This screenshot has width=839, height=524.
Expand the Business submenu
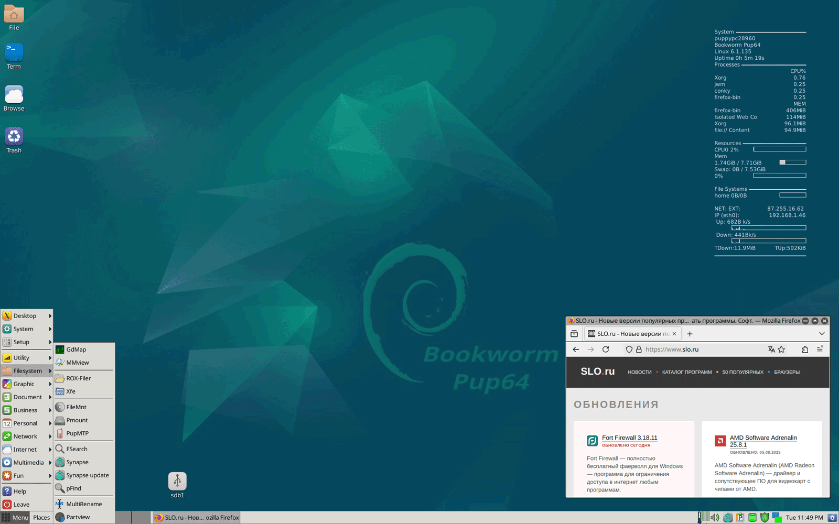click(x=27, y=410)
